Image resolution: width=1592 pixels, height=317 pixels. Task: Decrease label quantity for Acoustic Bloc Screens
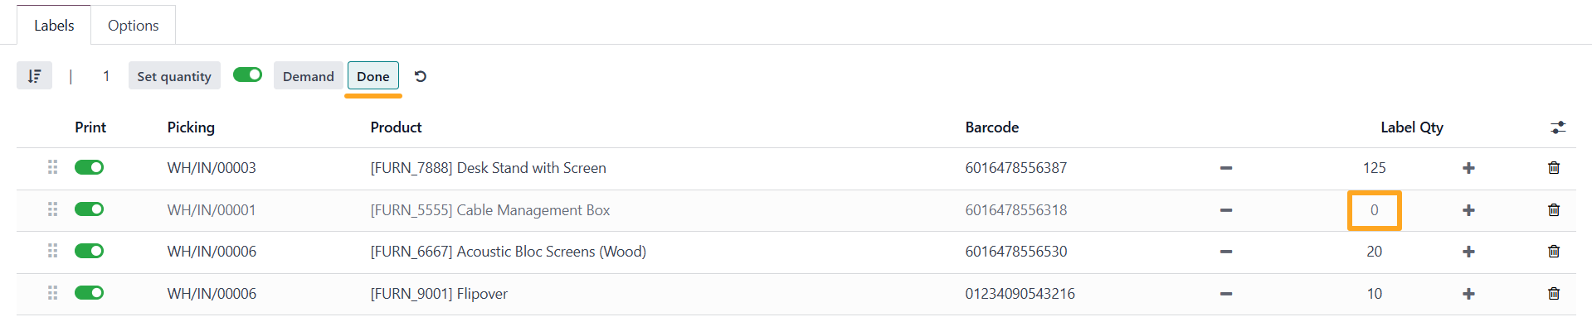point(1226,252)
